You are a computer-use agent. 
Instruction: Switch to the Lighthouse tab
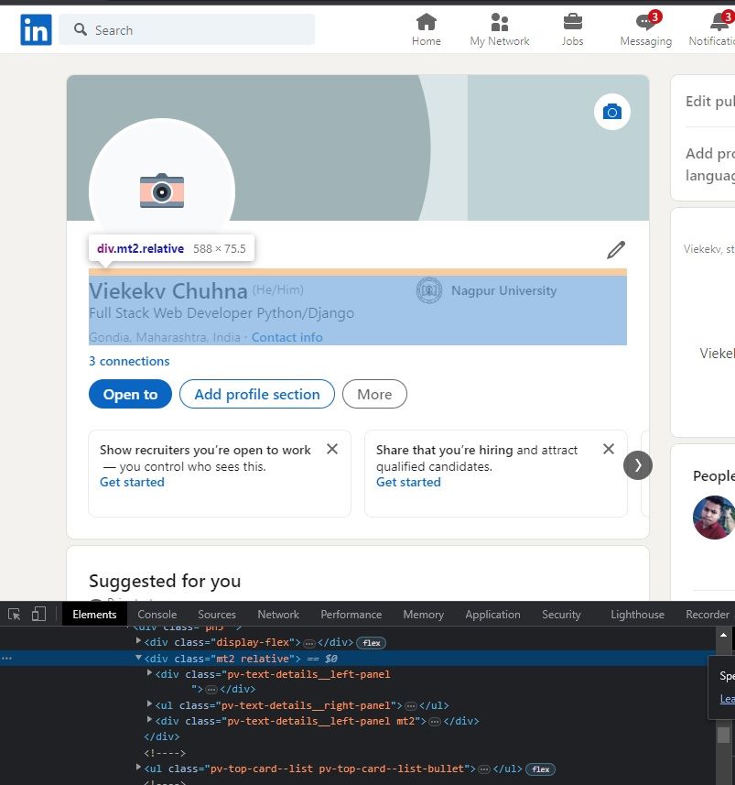click(637, 615)
